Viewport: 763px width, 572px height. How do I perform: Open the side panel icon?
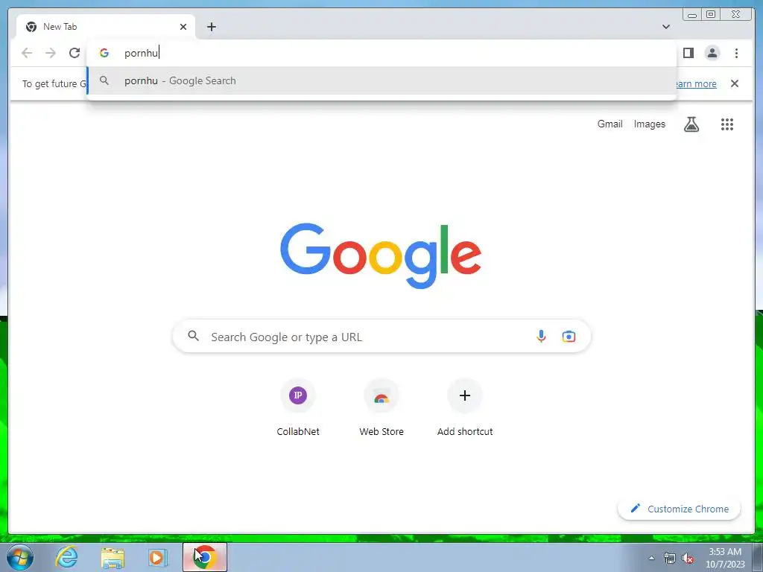click(688, 53)
